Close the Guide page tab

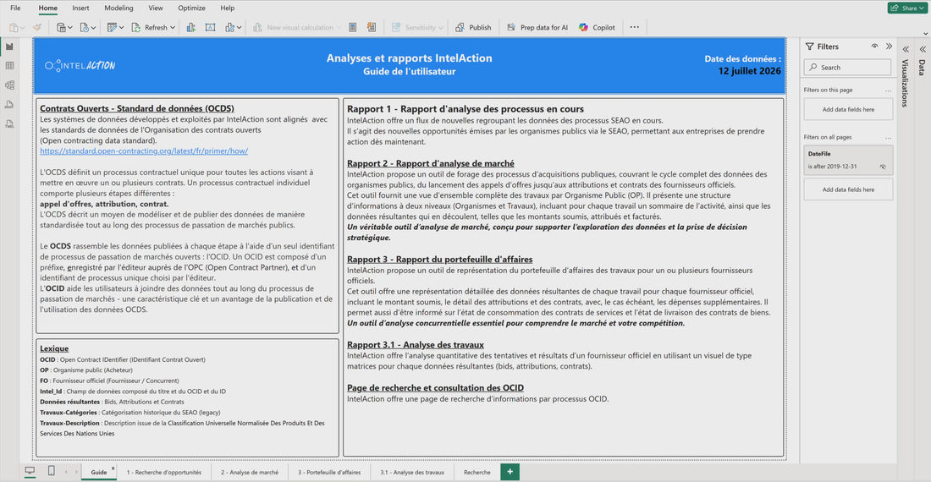click(113, 468)
